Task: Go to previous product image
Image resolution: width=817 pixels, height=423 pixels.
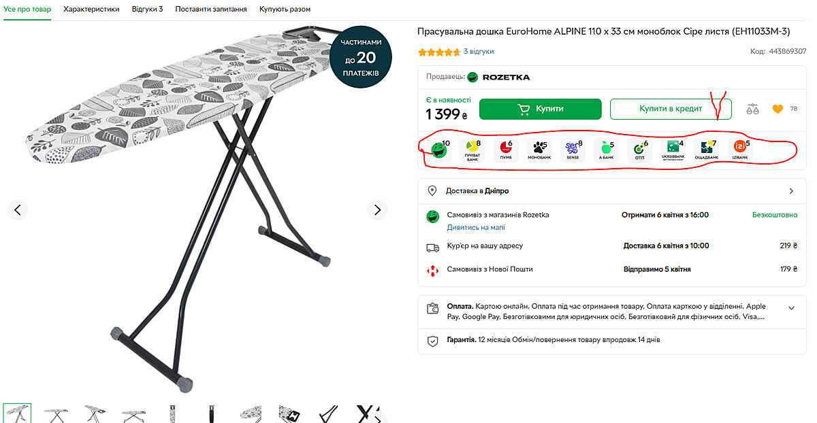Action: [18, 209]
